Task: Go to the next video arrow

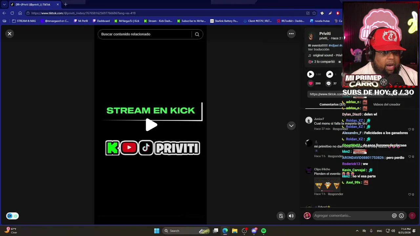Action: coord(291,126)
